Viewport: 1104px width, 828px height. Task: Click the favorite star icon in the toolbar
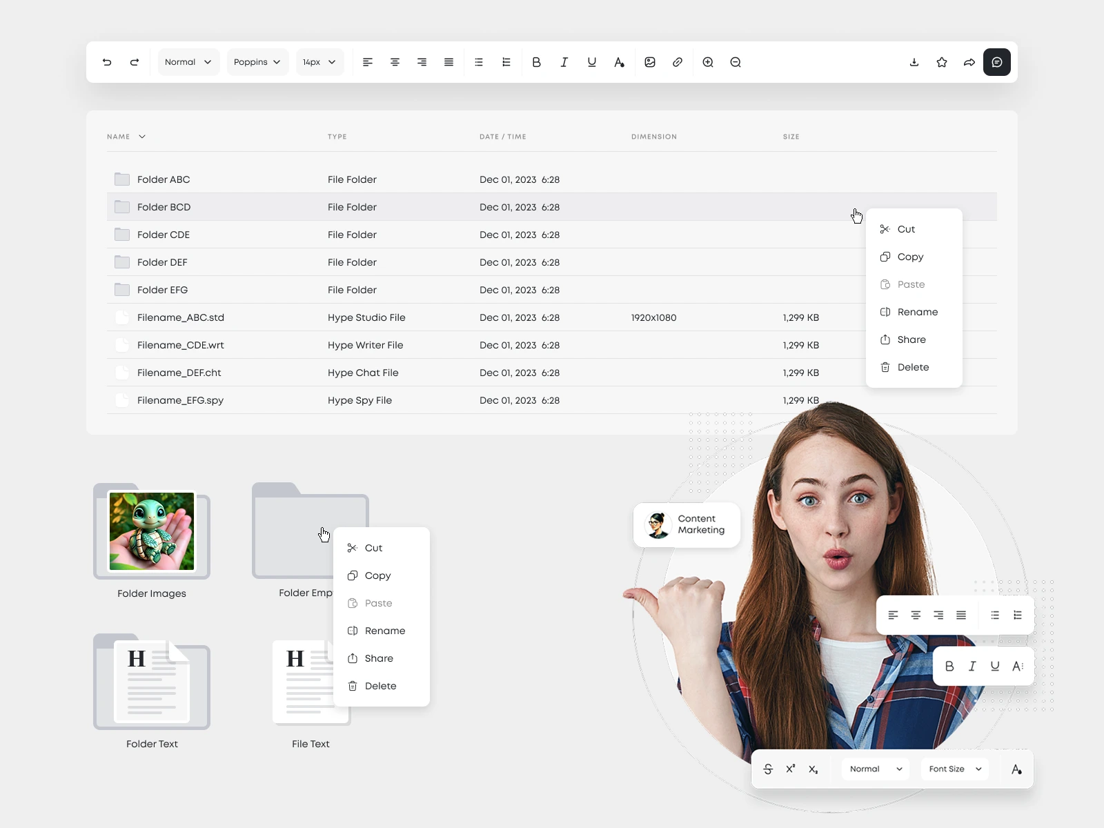coord(941,62)
